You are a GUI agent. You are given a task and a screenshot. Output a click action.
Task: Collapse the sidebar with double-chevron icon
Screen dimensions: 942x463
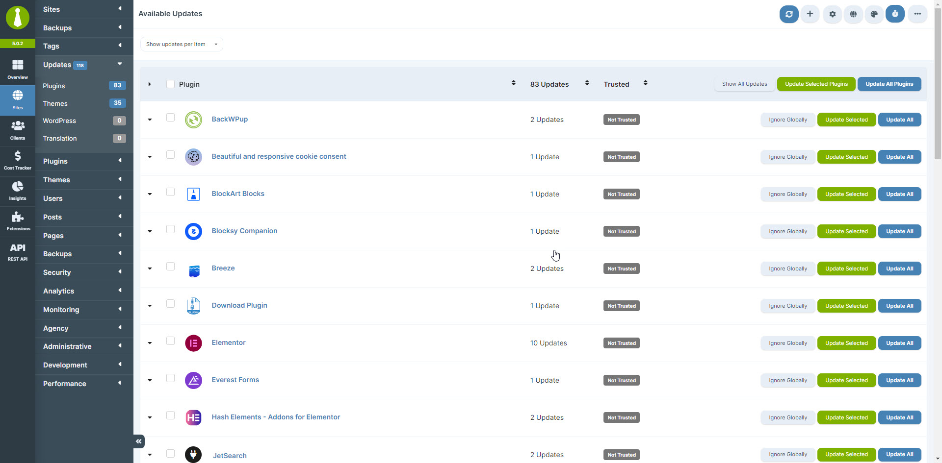139,441
